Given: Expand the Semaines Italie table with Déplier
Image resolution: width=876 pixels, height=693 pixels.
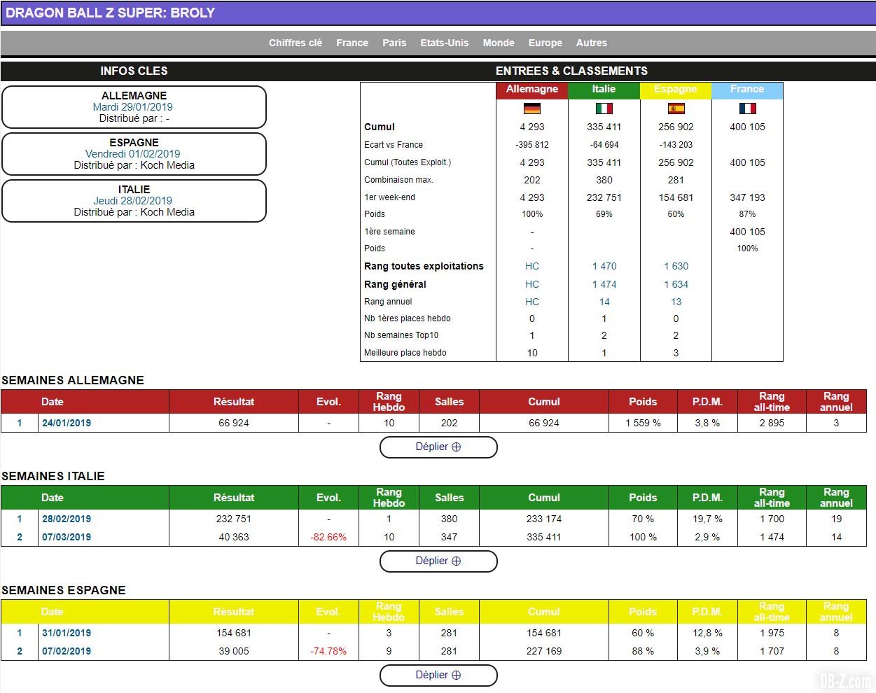Looking at the screenshot, I should click(x=438, y=561).
